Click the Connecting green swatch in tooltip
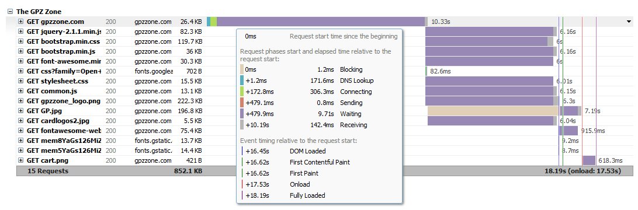This screenshot has height=210, width=638. (x=242, y=92)
